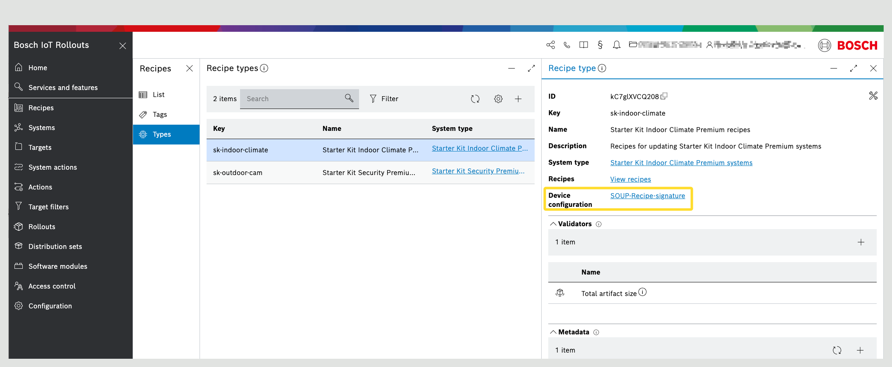The height and width of the screenshot is (367, 892).
Task: Add a new recipe type
Action: [518, 99]
